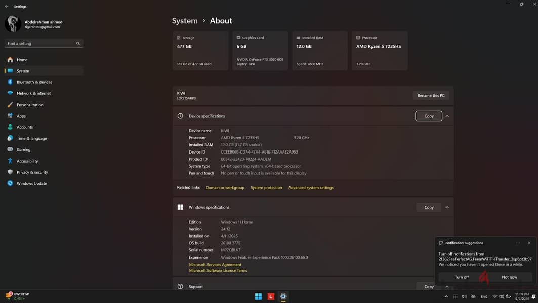Focus the Find a setting search box
The width and height of the screenshot is (538, 303).
pyautogui.click(x=44, y=43)
